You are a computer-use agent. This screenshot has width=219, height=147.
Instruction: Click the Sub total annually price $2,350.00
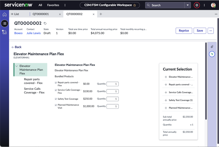click(188, 117)
